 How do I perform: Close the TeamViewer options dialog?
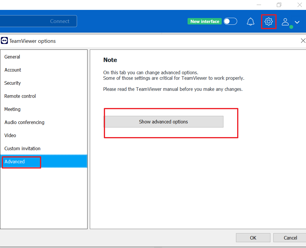point(303,41)
